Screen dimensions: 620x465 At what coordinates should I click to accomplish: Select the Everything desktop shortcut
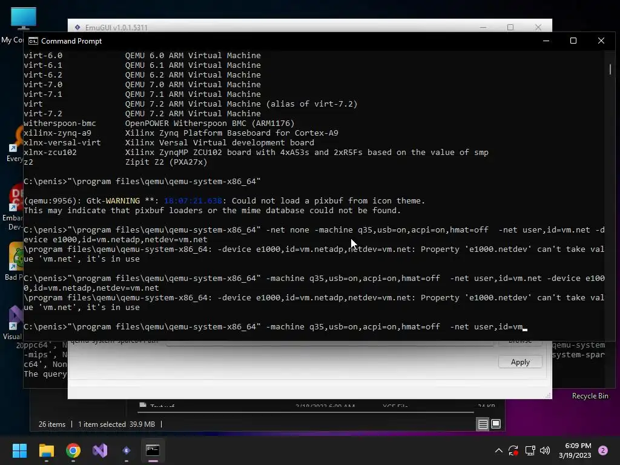pyautogui.click(x=15, y=143)
